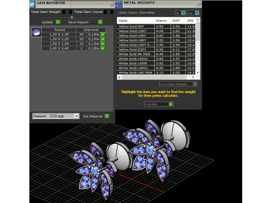Select the Yellow Gold:9KY row
Viewport: 271px width, 203px height.
point(156,27)
